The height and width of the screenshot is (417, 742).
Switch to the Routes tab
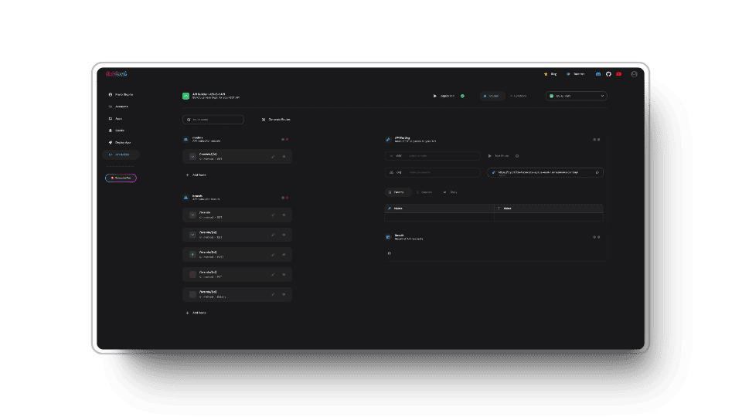492,96
